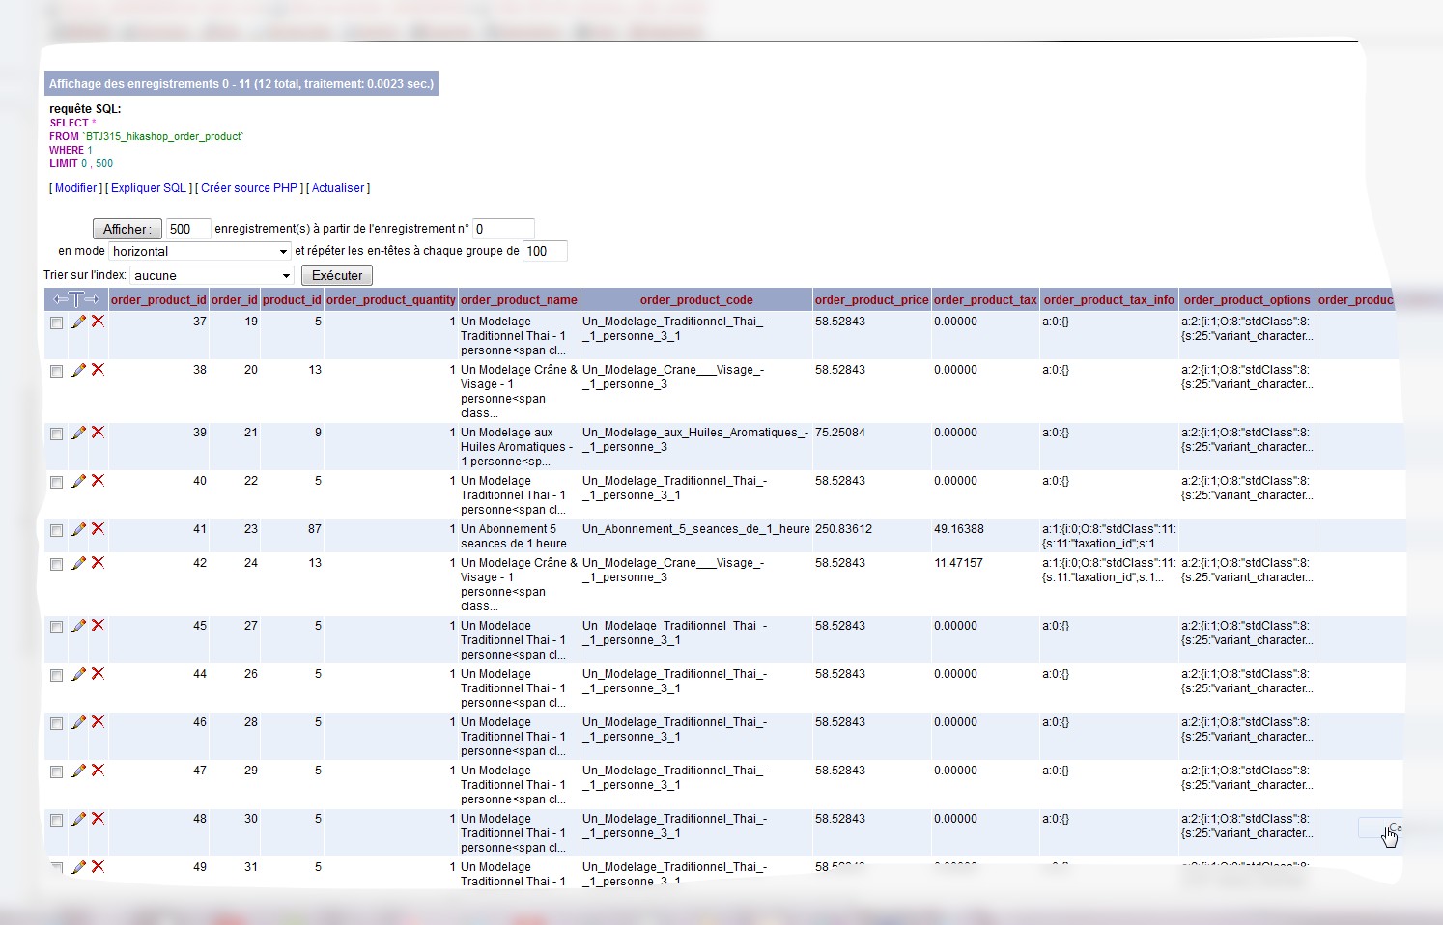Edit the row with order_product_id 40
Image resolution: width=1443 pixels, height=925 pixels.
click(x=78, y=481)
